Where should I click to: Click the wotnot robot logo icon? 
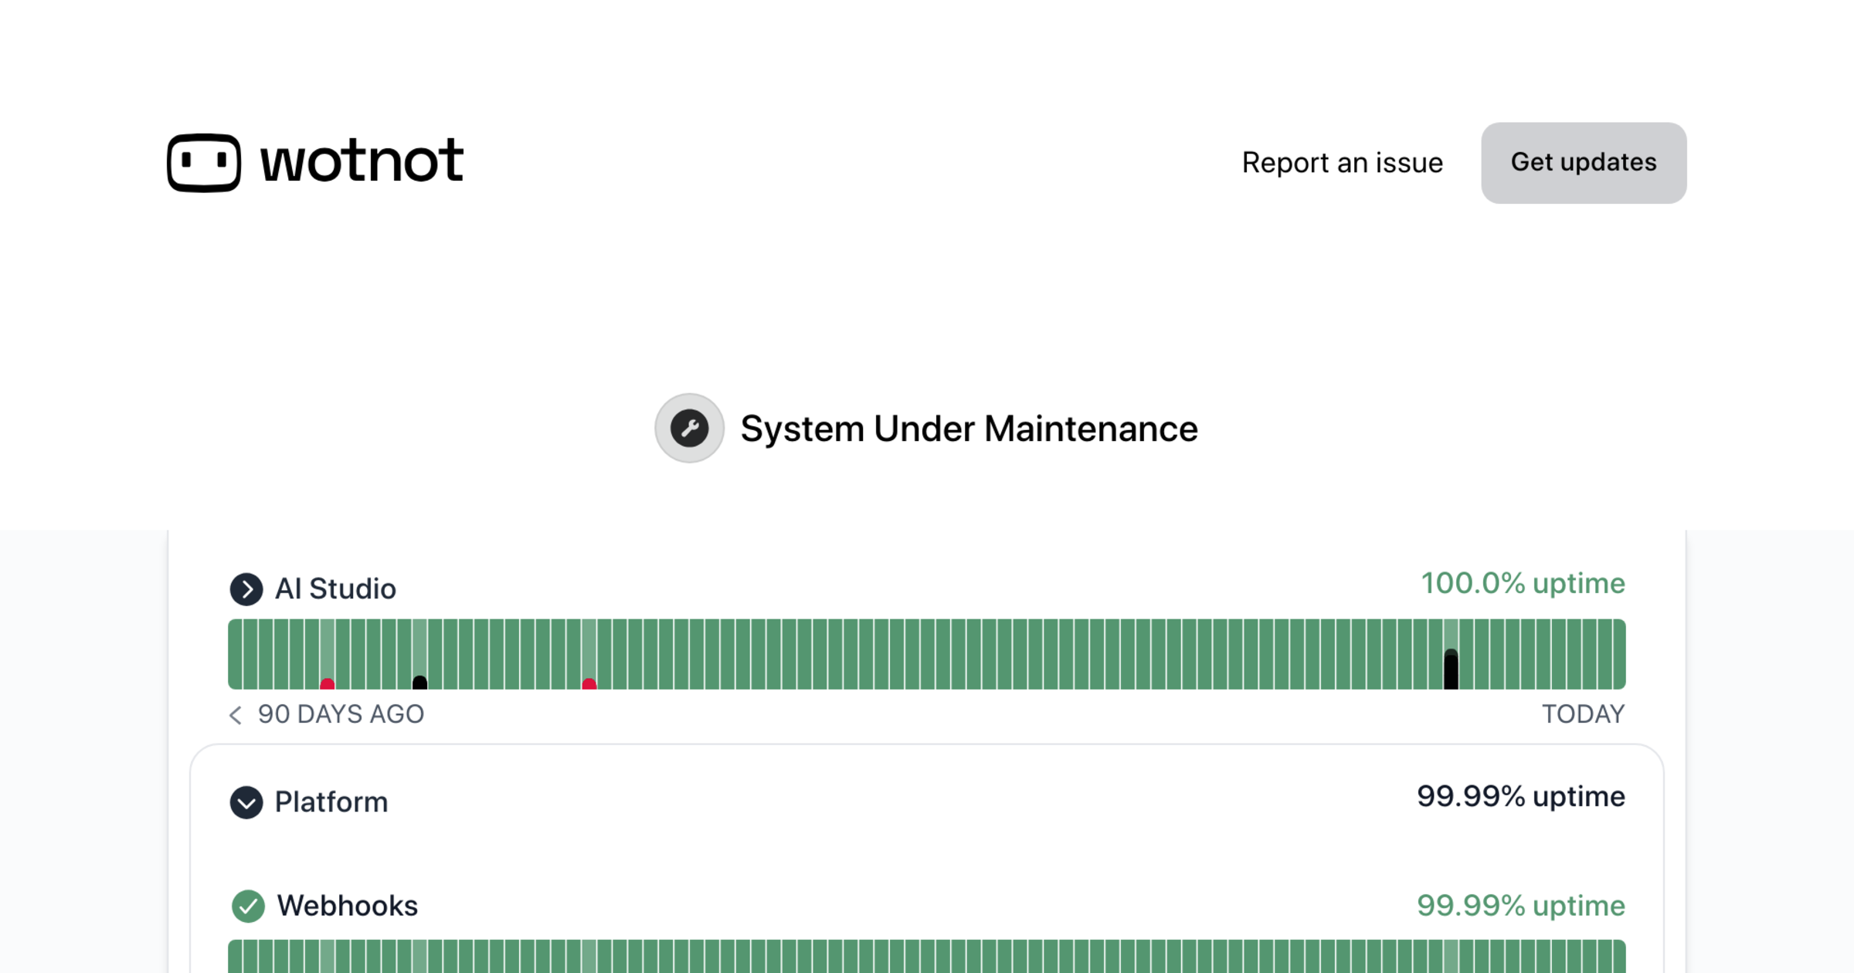[202, 161]
